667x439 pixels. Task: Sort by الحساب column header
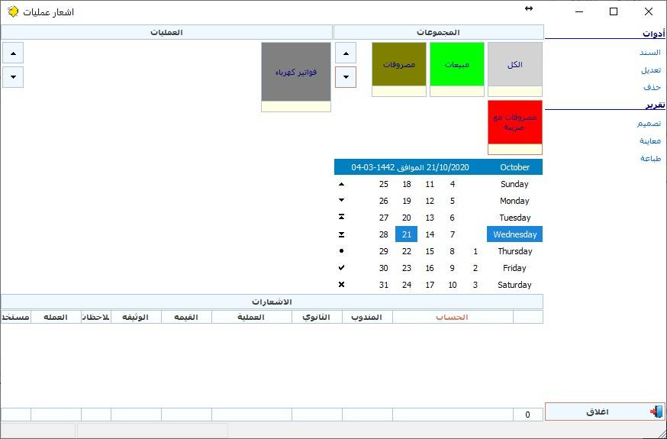click(x=453, y=318)
